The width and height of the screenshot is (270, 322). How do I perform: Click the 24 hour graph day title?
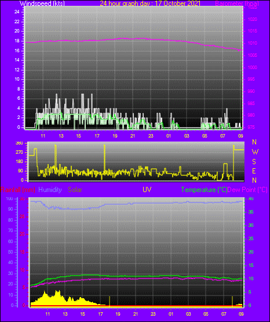[x=150, y=3]
